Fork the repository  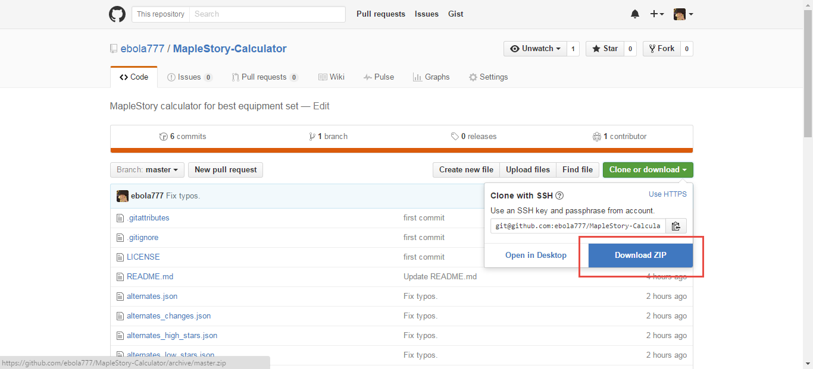[662, 49]
